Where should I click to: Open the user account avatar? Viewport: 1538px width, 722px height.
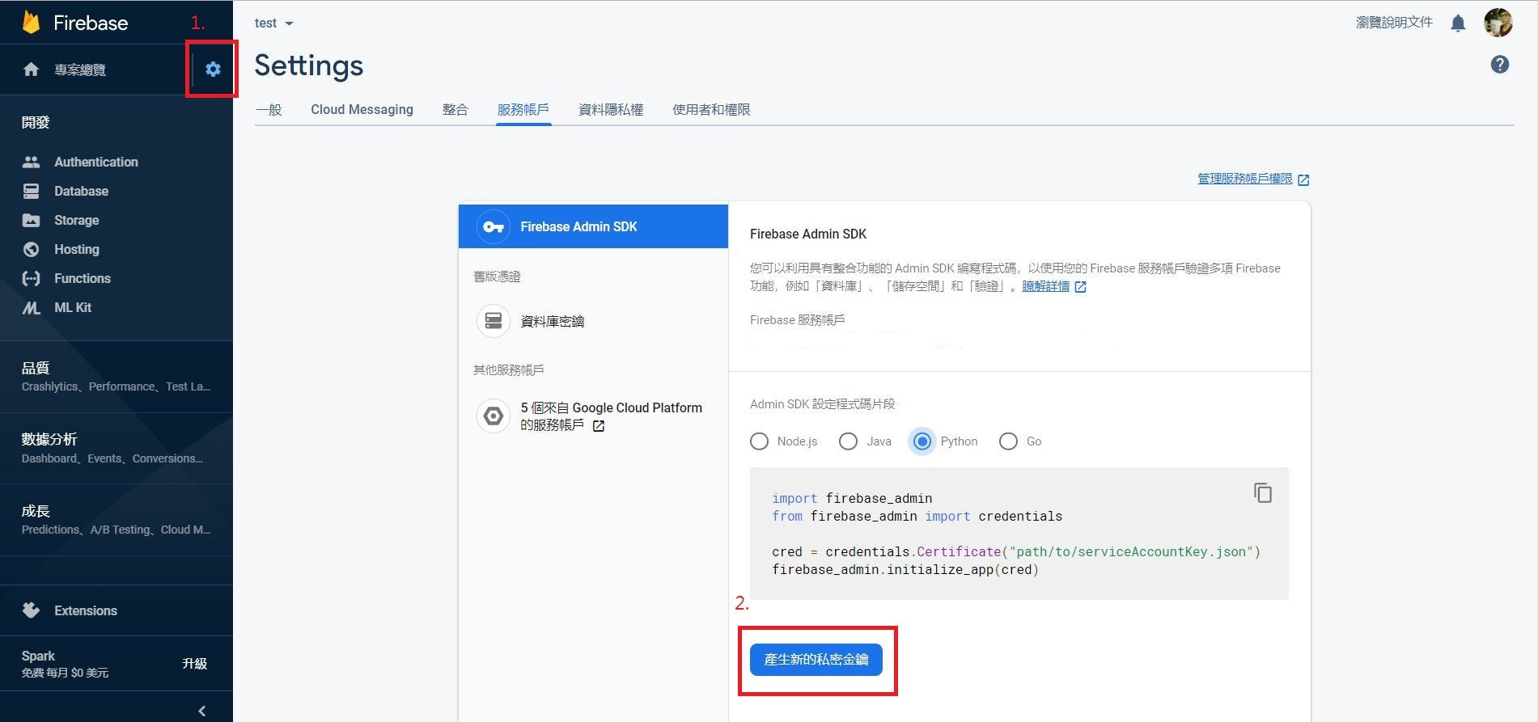1498,23
